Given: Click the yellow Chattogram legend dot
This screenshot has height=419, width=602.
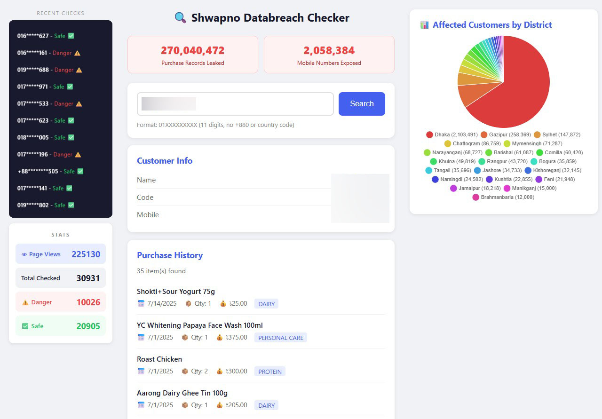Looking at the screenshot, I should tap(448, 144).
